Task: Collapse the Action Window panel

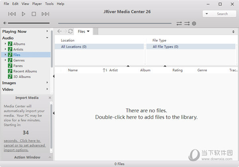Action: click(x=50, y=157)
